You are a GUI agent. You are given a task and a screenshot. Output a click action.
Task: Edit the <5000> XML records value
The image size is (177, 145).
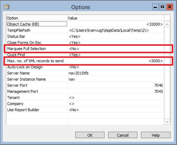116,61
